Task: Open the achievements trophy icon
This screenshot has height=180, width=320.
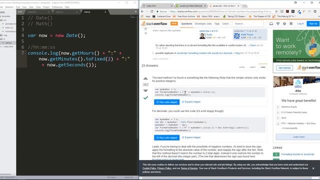Action: [x=278, y=23]
